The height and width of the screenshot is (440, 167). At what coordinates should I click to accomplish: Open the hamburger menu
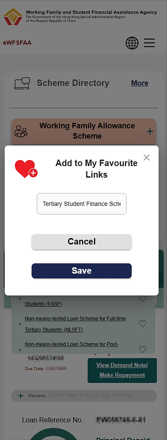149,43
